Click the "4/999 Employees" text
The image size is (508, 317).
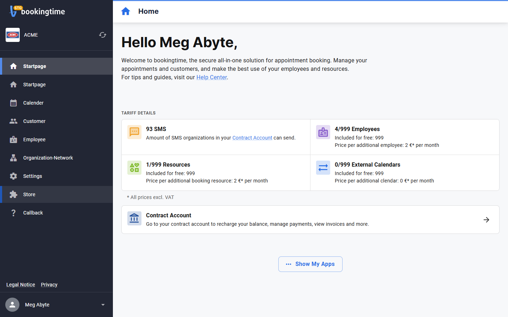pos(357,129)
